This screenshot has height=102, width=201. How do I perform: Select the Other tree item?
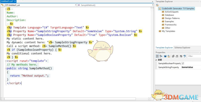(x=168, y=28)
